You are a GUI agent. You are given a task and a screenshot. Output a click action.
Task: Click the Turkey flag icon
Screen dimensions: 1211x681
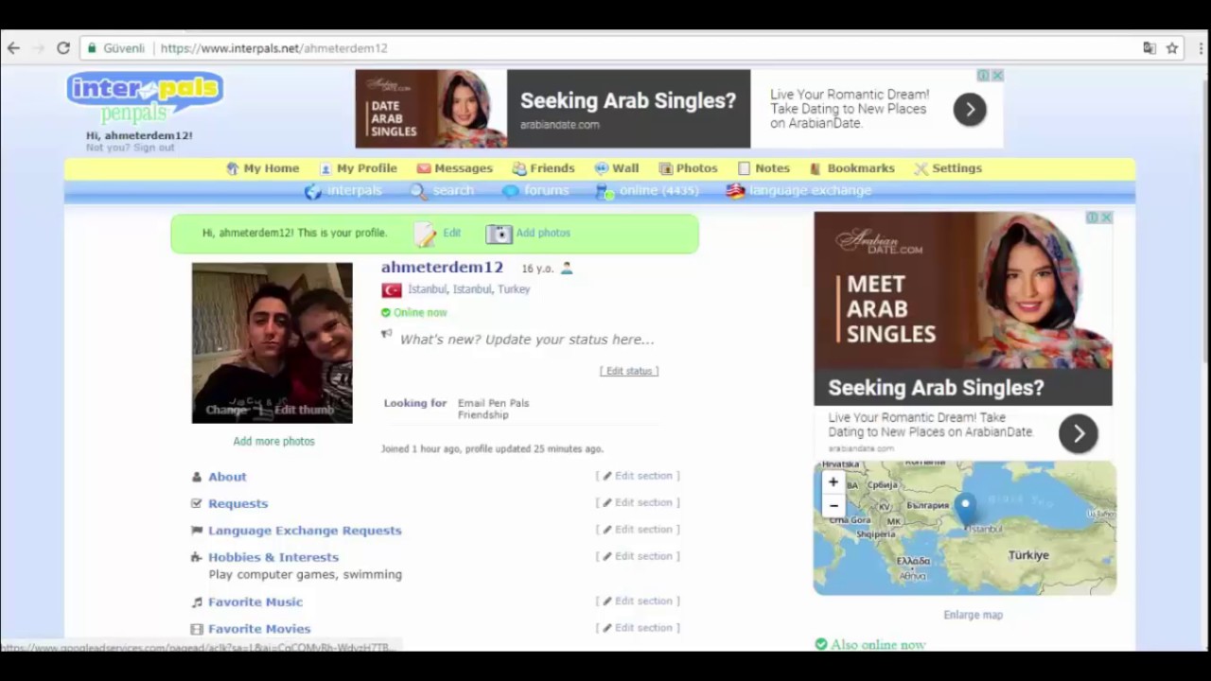(x=392, y=290)
